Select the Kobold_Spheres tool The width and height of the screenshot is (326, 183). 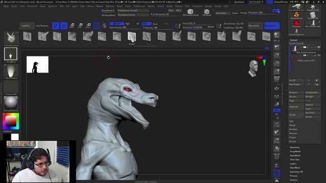(296, 32)
